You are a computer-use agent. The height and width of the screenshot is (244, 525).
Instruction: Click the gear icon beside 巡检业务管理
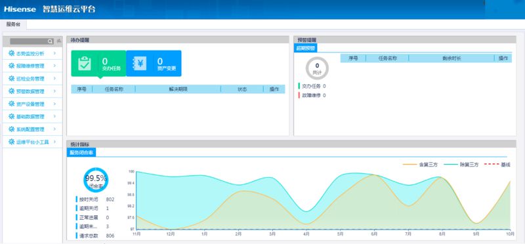click(12, 79)
